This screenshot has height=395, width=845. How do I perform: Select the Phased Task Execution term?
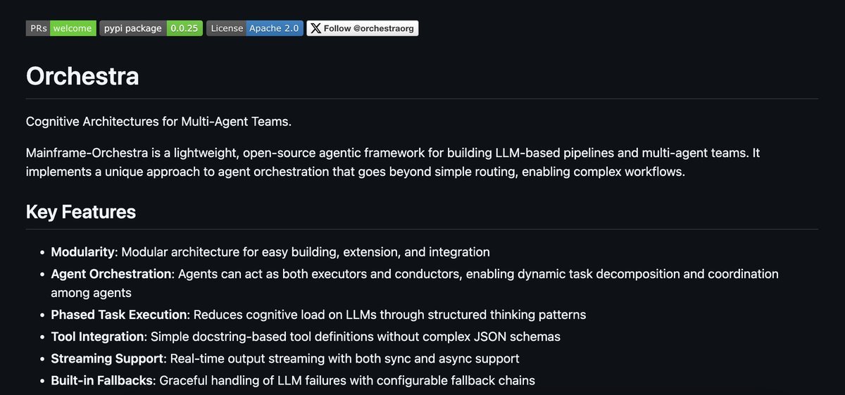(120, 315)
